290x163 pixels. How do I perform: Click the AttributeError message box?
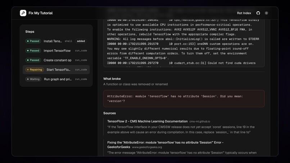point(184,99)
